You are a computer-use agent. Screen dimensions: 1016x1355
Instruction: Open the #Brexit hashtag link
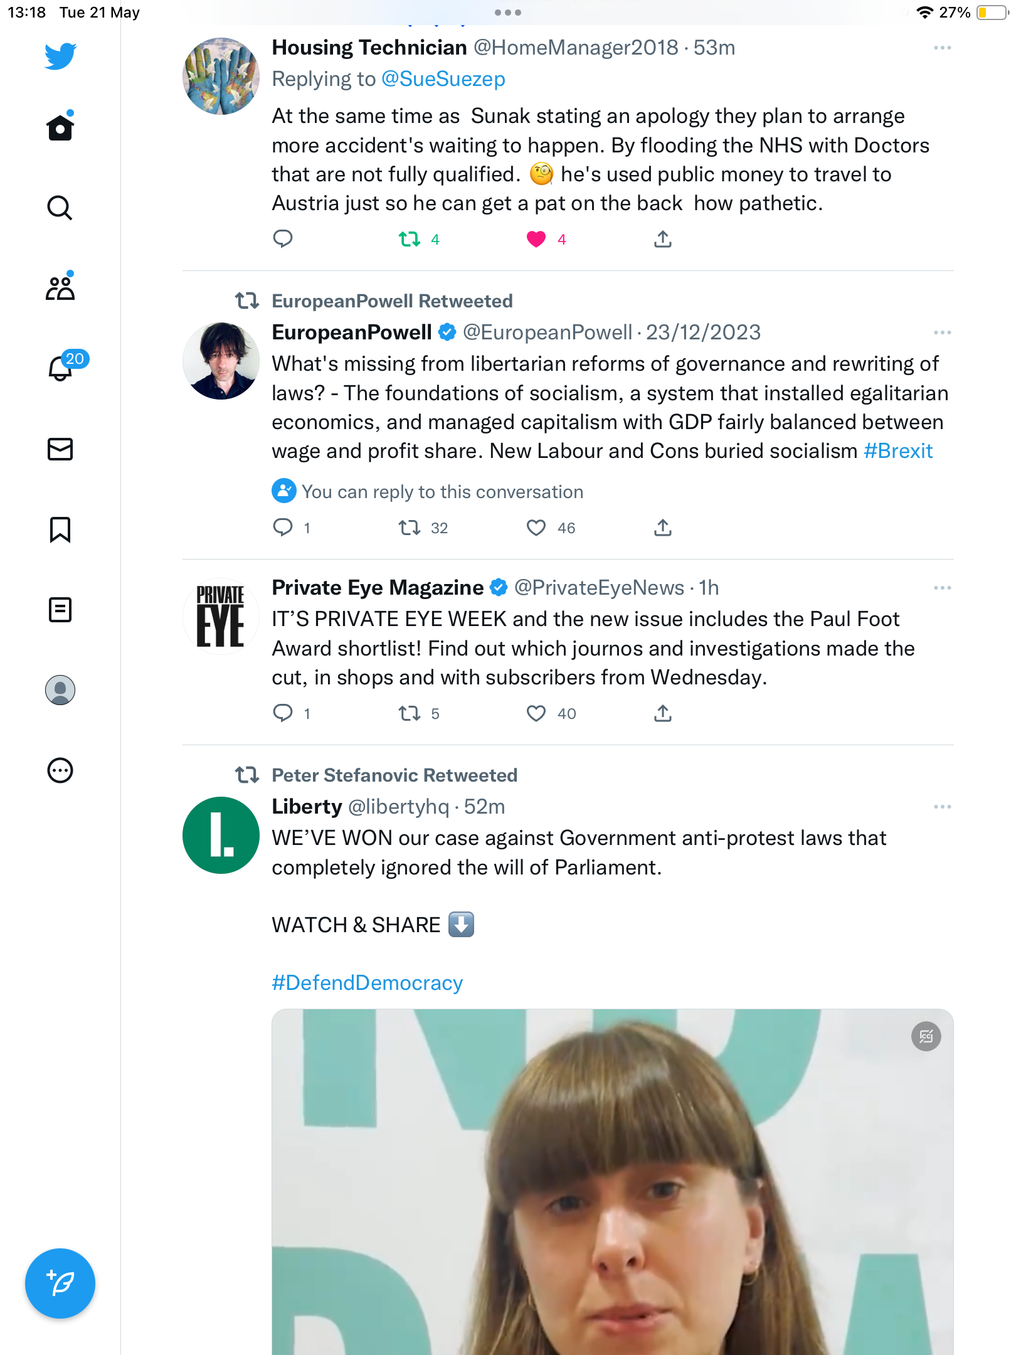[x=898, y=451]
